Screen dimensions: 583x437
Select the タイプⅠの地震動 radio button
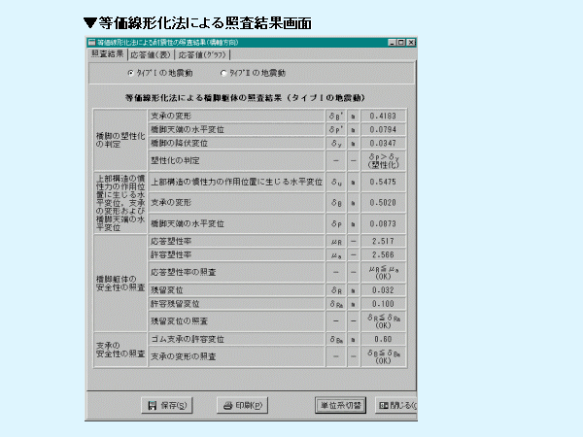click(132, 73)
